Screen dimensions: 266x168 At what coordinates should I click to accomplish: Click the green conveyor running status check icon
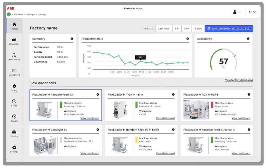(x=9, y=14)
